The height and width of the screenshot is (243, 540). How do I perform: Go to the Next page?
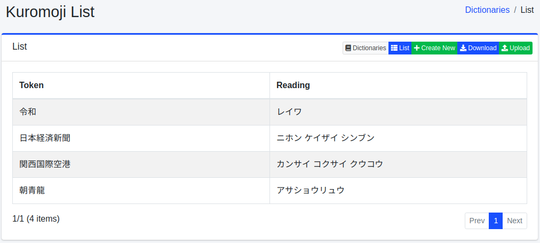514,221
